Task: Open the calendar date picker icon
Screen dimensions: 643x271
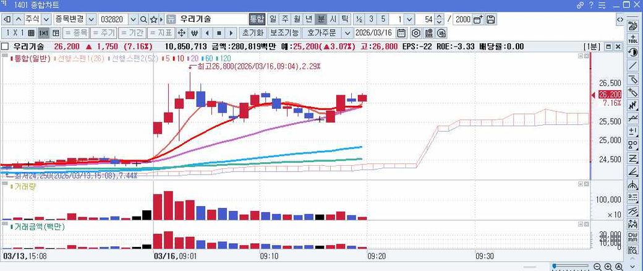Action: [x=401, y=33]
